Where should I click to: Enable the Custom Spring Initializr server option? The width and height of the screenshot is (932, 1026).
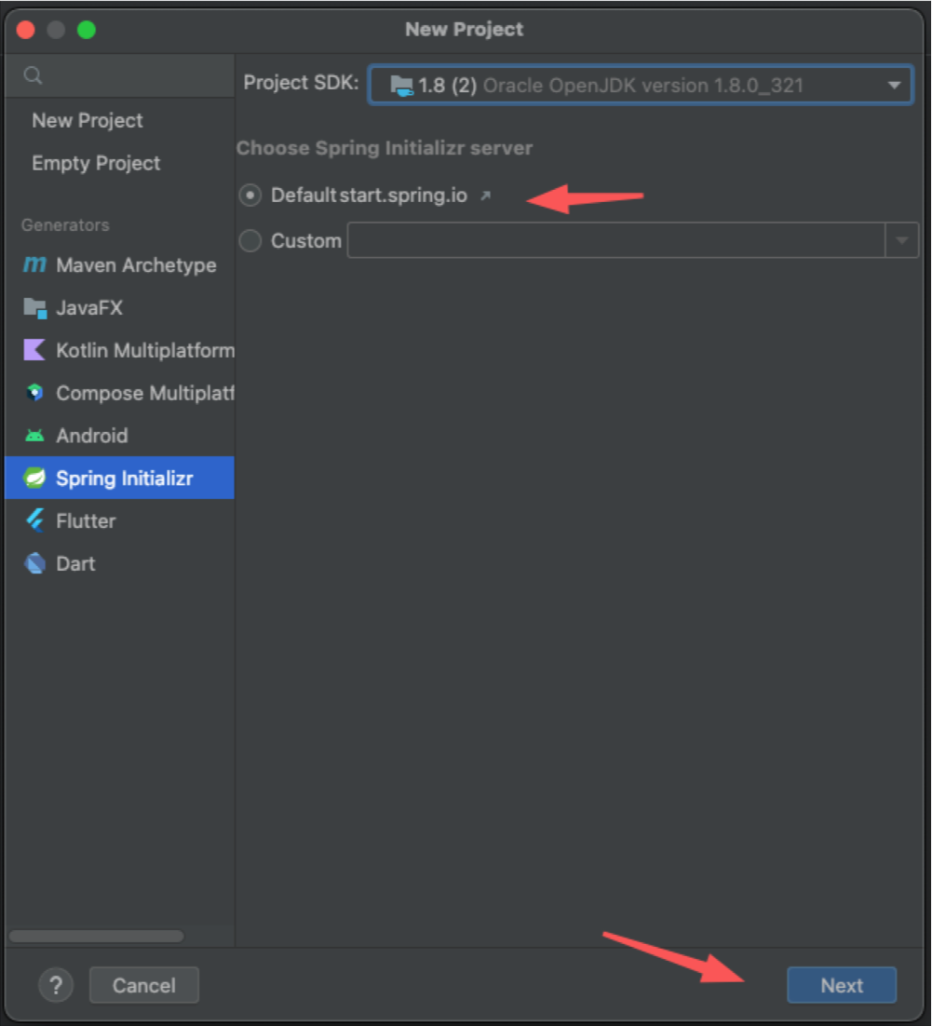pos(250,240)
